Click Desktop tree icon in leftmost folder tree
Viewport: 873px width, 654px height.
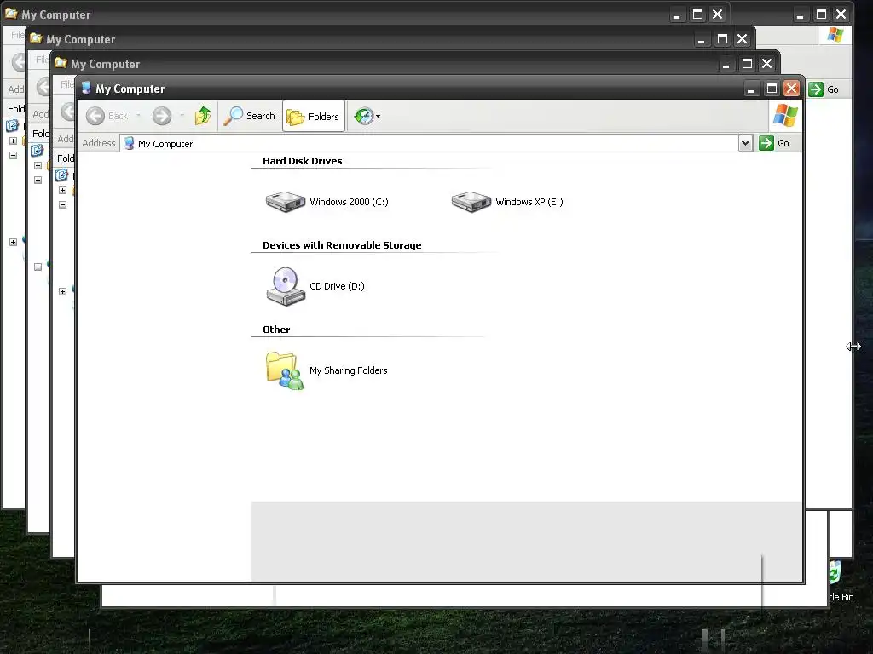12,126
